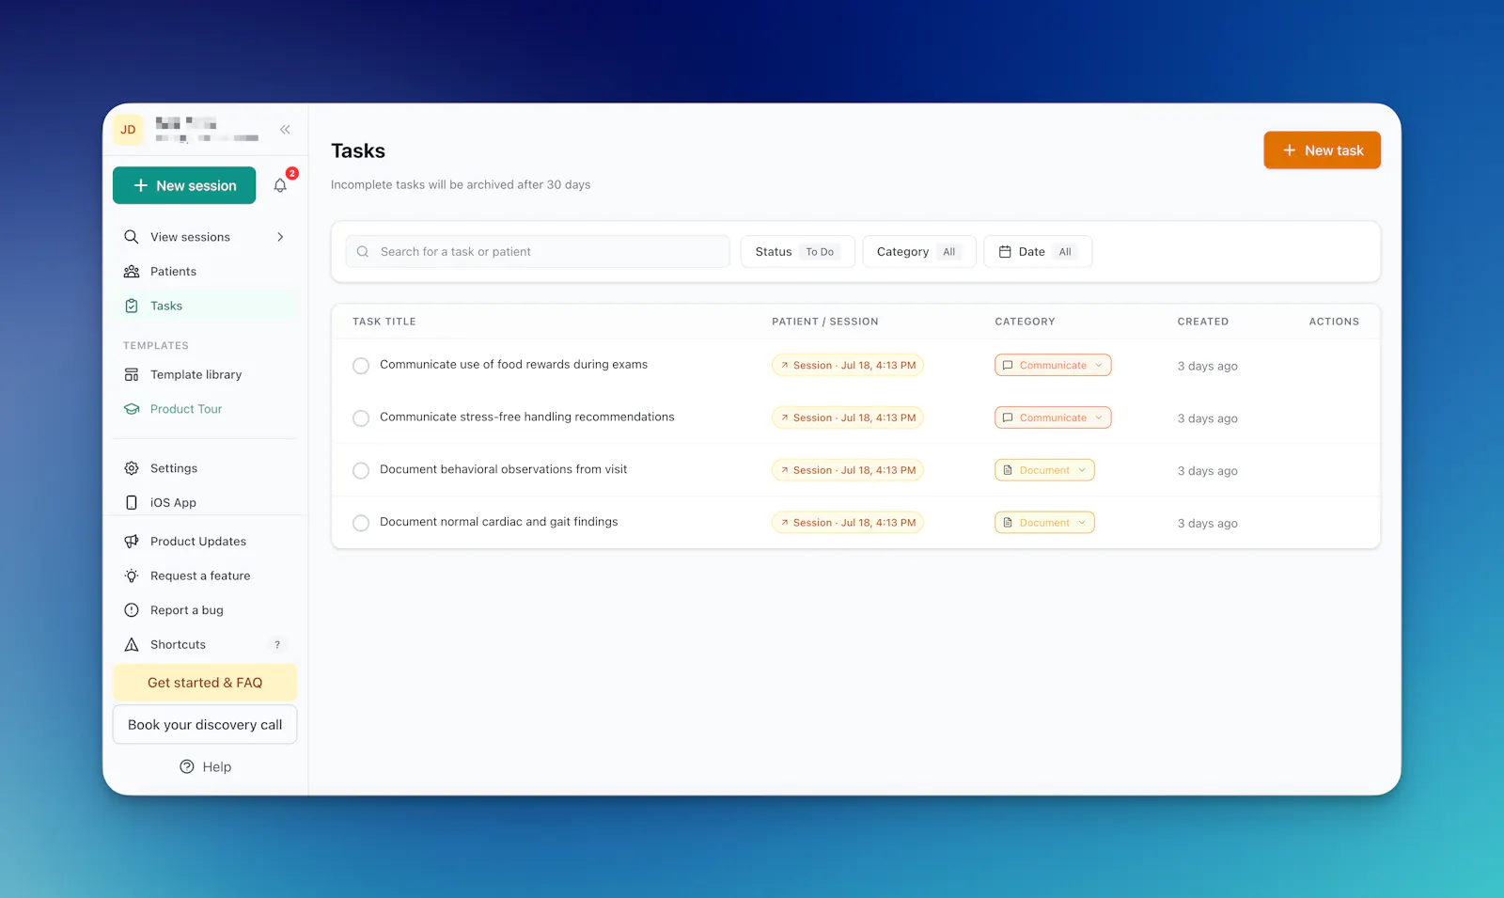
Task: Open Session link for stress-free handling task
Action: pos(848,417)
